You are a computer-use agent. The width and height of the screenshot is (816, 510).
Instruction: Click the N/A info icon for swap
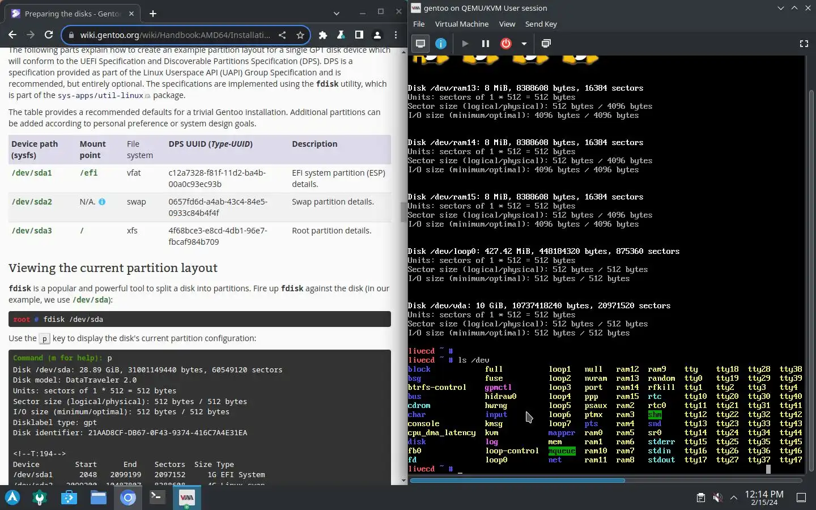102,202
